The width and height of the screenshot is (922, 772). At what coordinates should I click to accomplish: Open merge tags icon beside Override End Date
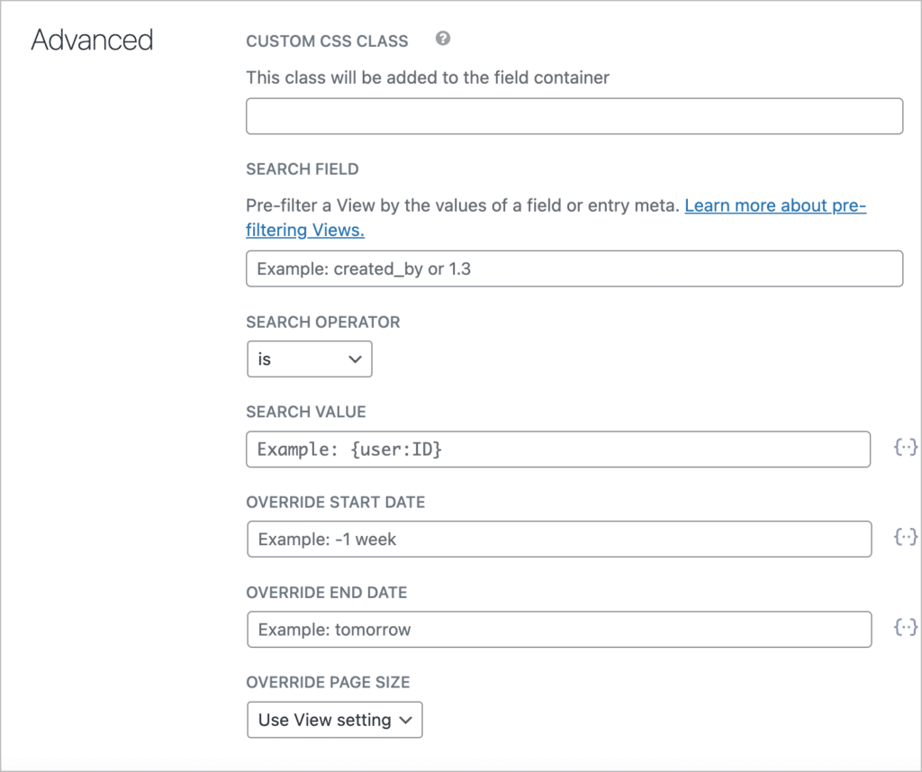pos(905,627)
